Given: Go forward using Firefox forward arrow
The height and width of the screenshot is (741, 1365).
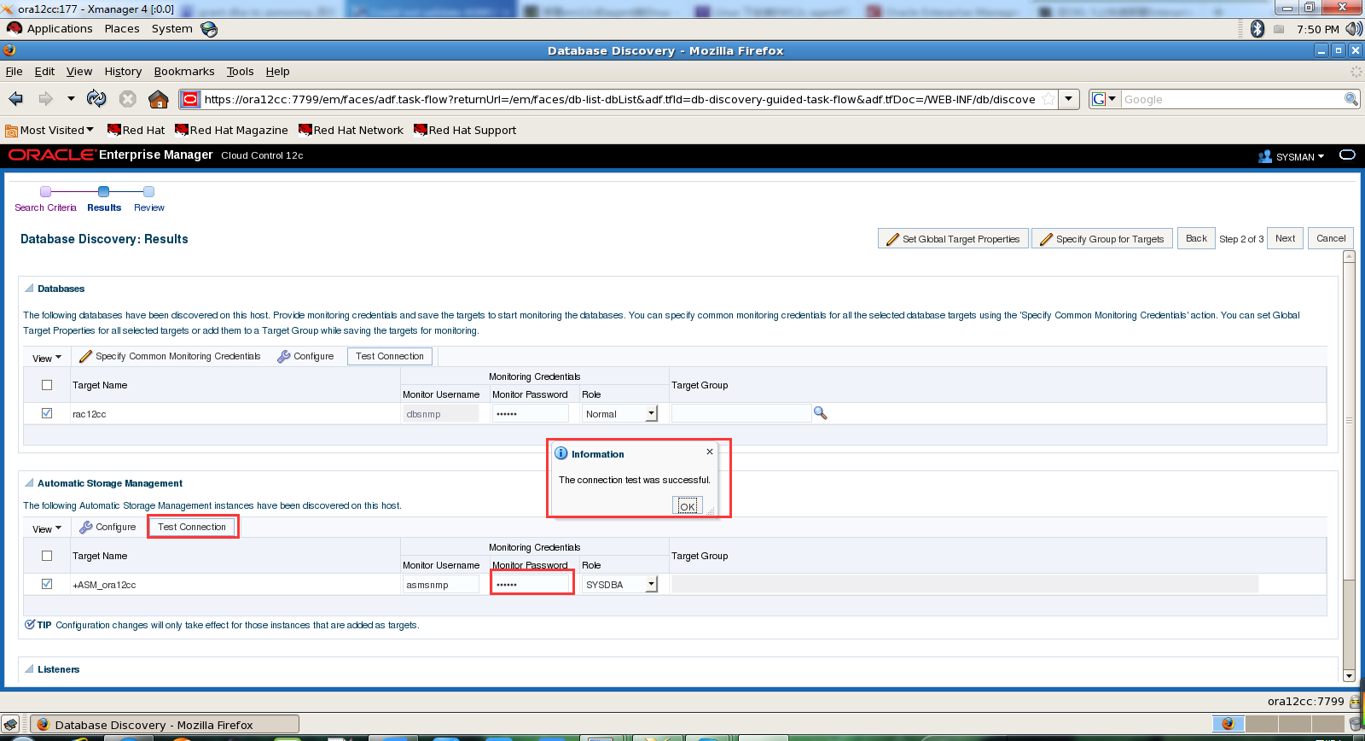Looking at the screenshot, I should point(45,99).
